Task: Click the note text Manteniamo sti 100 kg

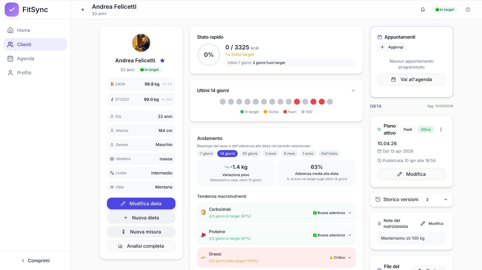Action: point(402,238)
